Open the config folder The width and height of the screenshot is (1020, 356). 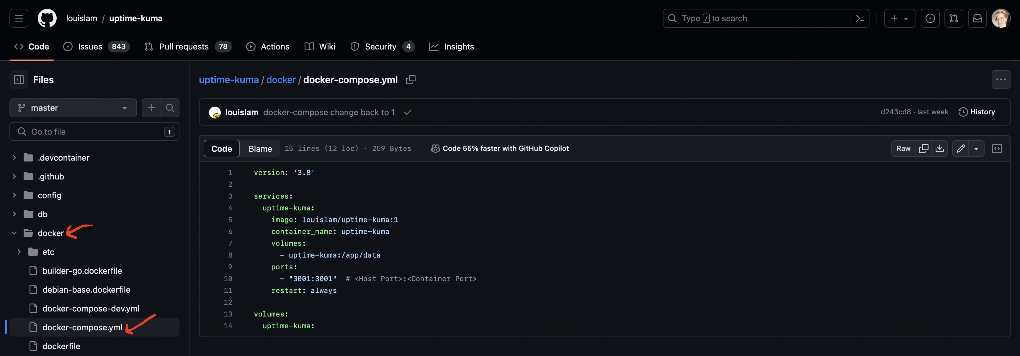[x=50, y=195]
